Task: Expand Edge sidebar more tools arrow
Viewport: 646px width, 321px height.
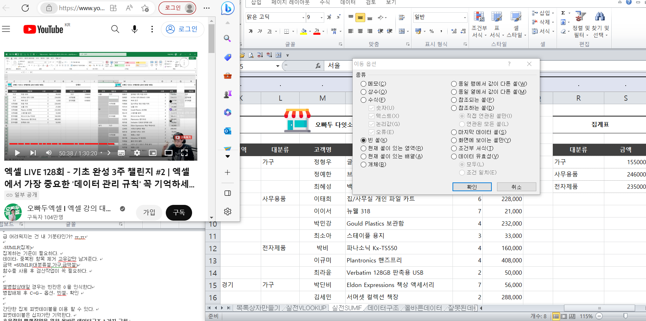Action: [x=227, y=156]
